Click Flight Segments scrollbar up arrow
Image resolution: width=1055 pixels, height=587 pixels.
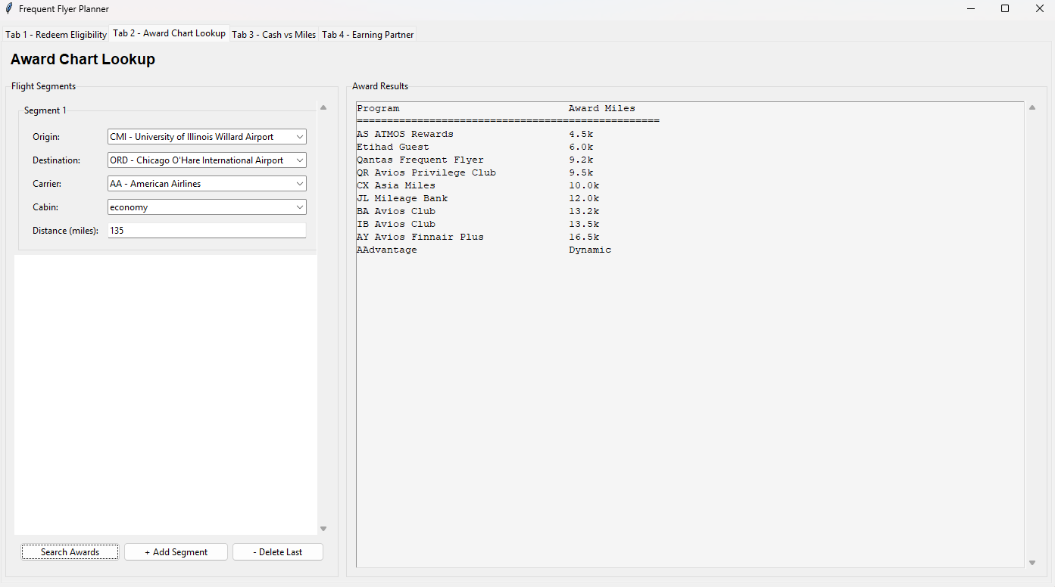click(323, 108)
